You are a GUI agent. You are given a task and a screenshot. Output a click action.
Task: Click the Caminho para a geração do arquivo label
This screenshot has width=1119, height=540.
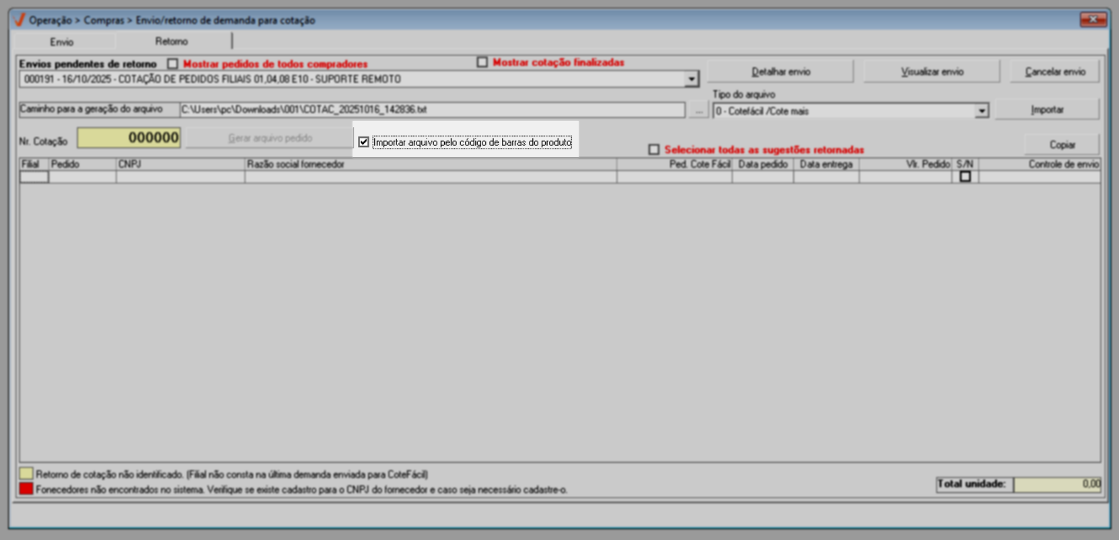[x=92, y=109]
